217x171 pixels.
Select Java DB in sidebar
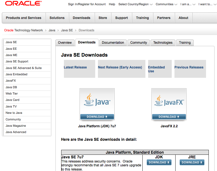point(27,87)
